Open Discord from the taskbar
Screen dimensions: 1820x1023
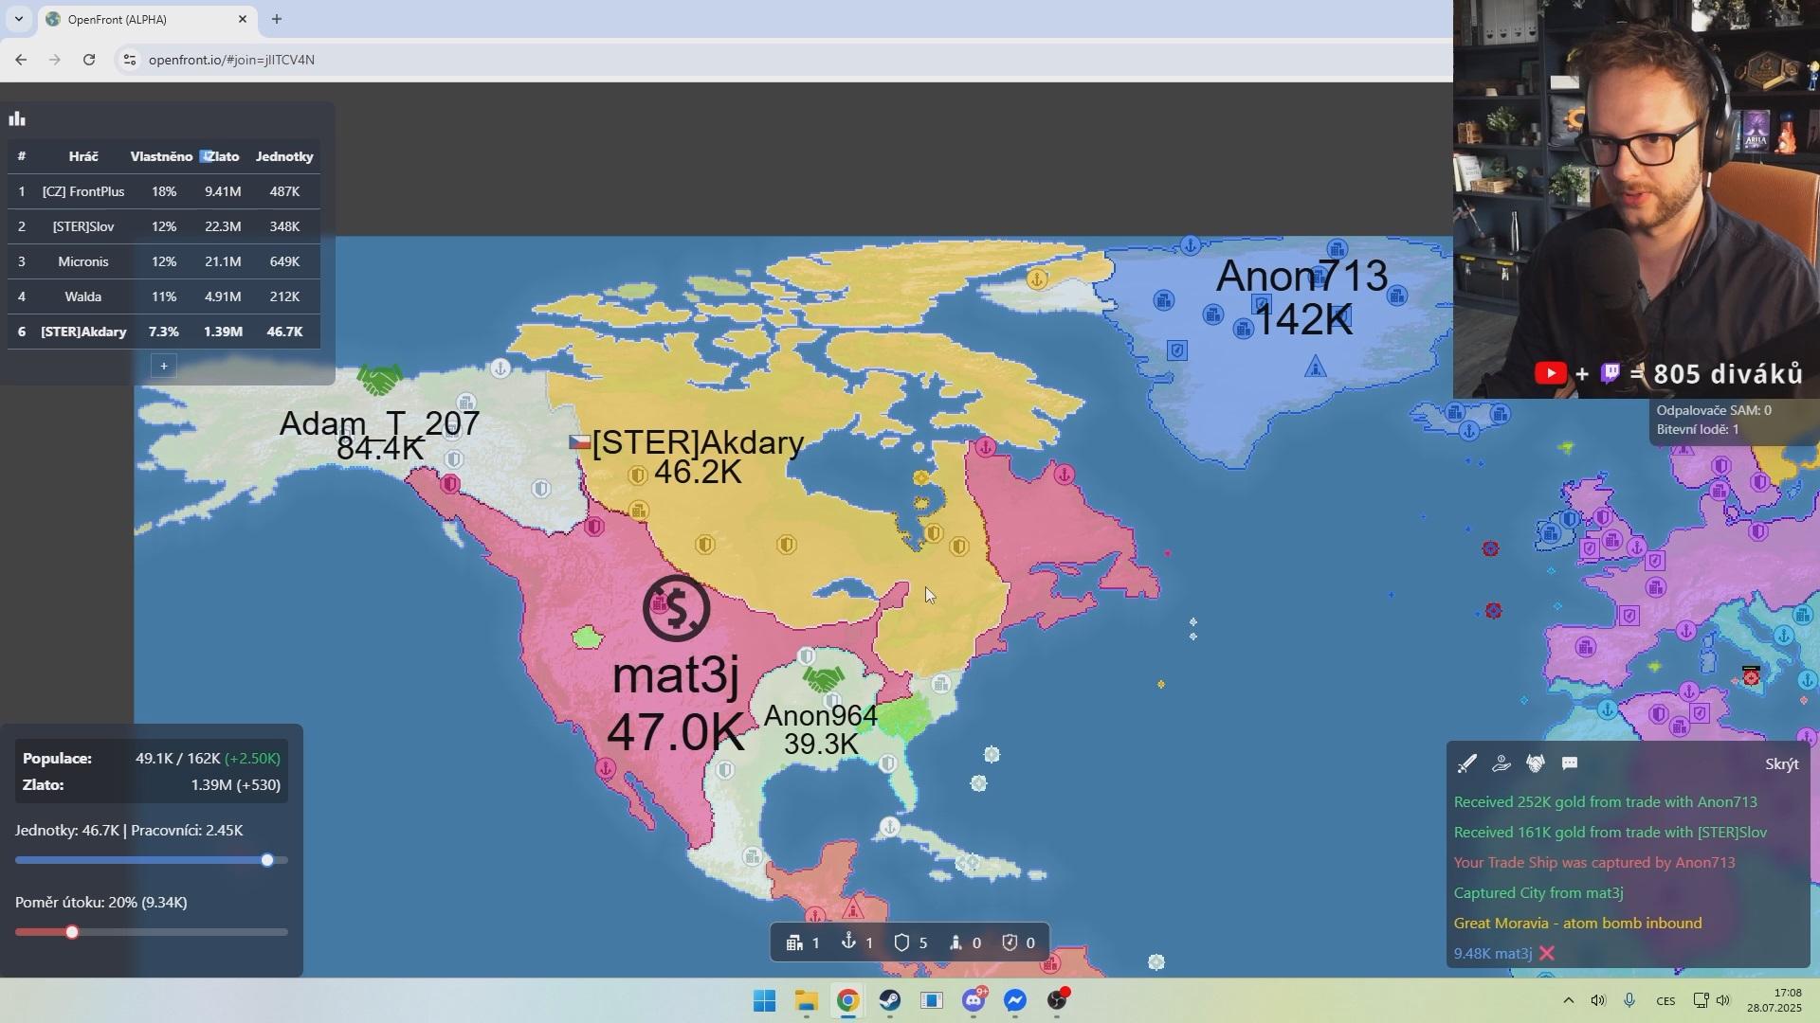point(974,1000)
